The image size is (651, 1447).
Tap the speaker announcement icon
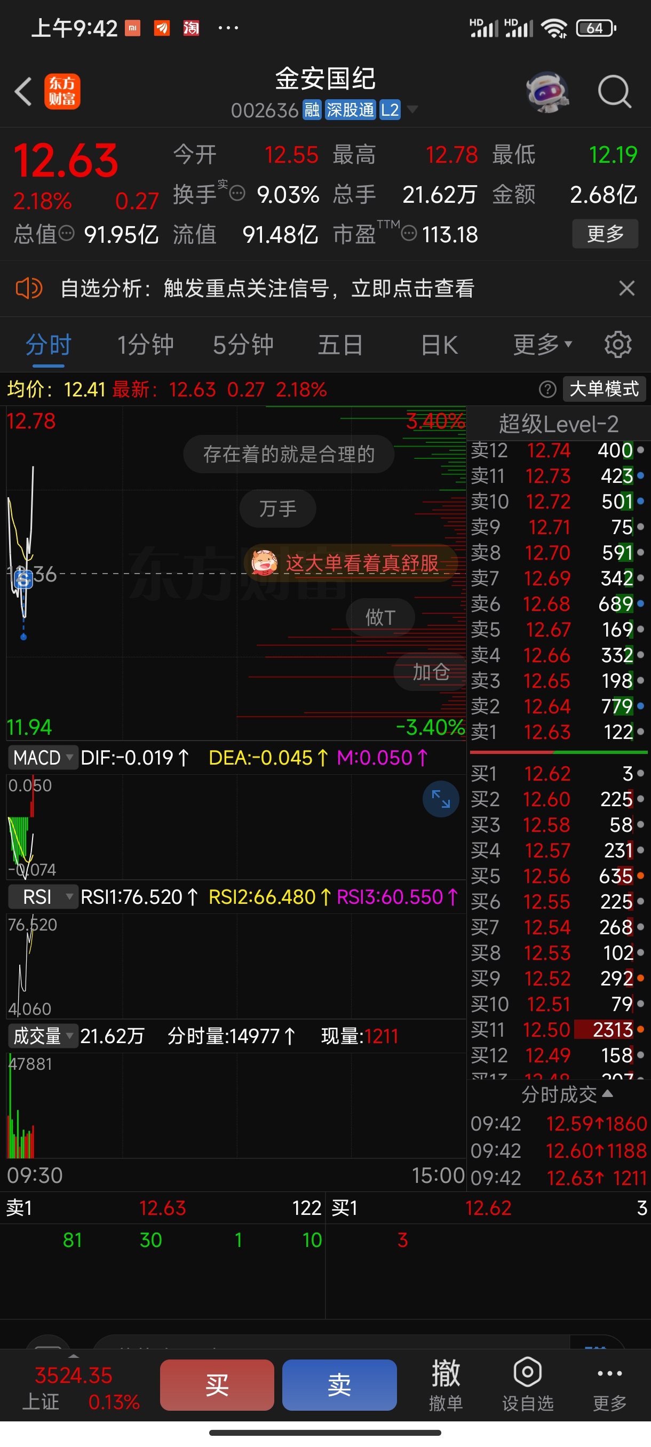pos(29,289)
